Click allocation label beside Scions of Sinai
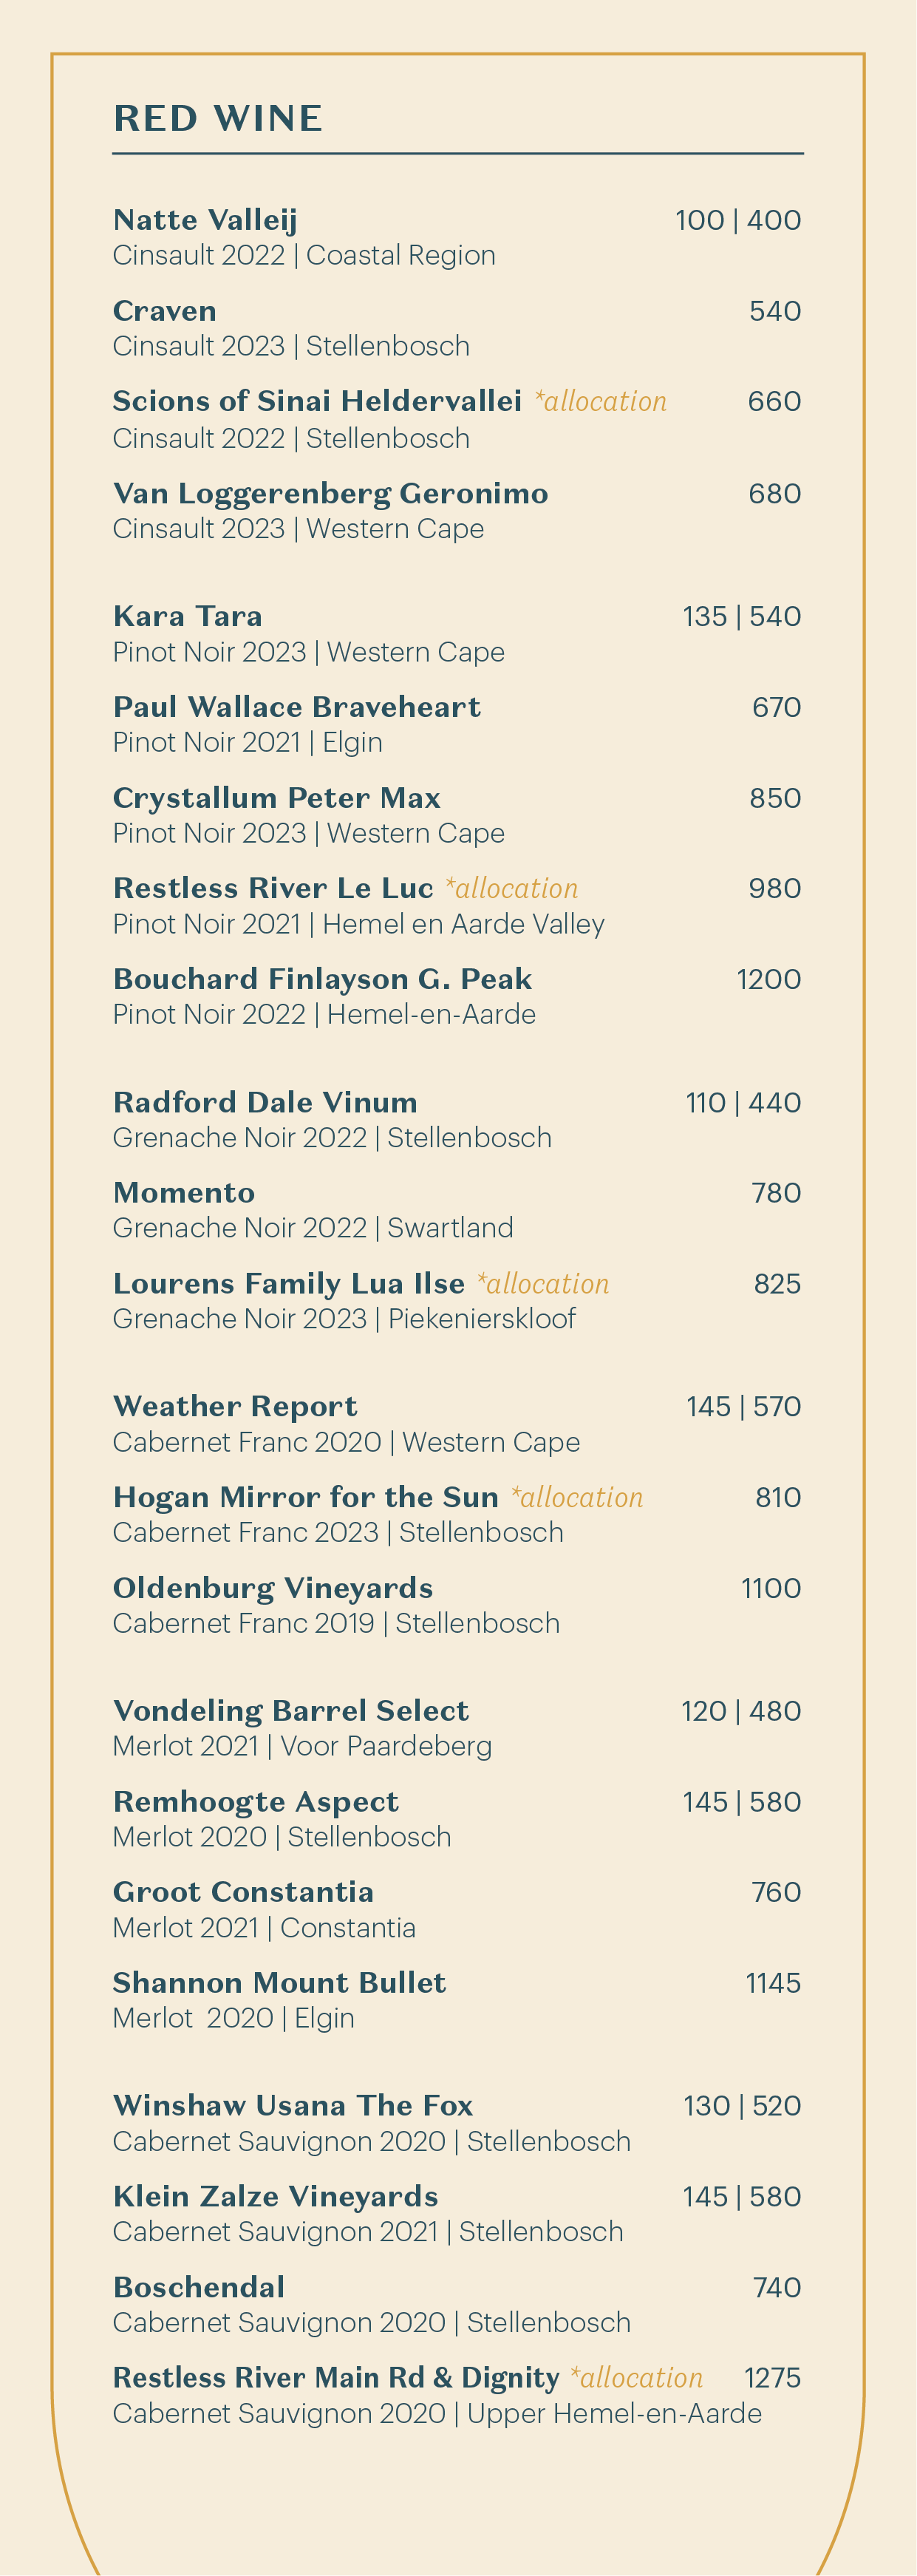917x2576 pixels. (x=601, y=402)
